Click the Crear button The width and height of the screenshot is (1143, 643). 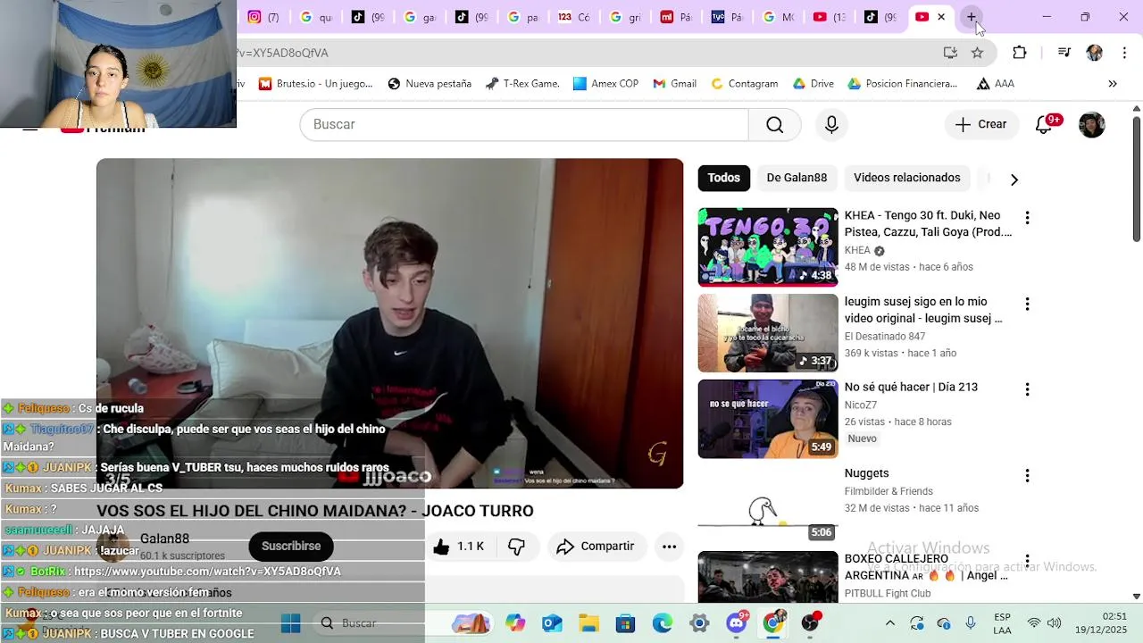(x=980, y=124)
